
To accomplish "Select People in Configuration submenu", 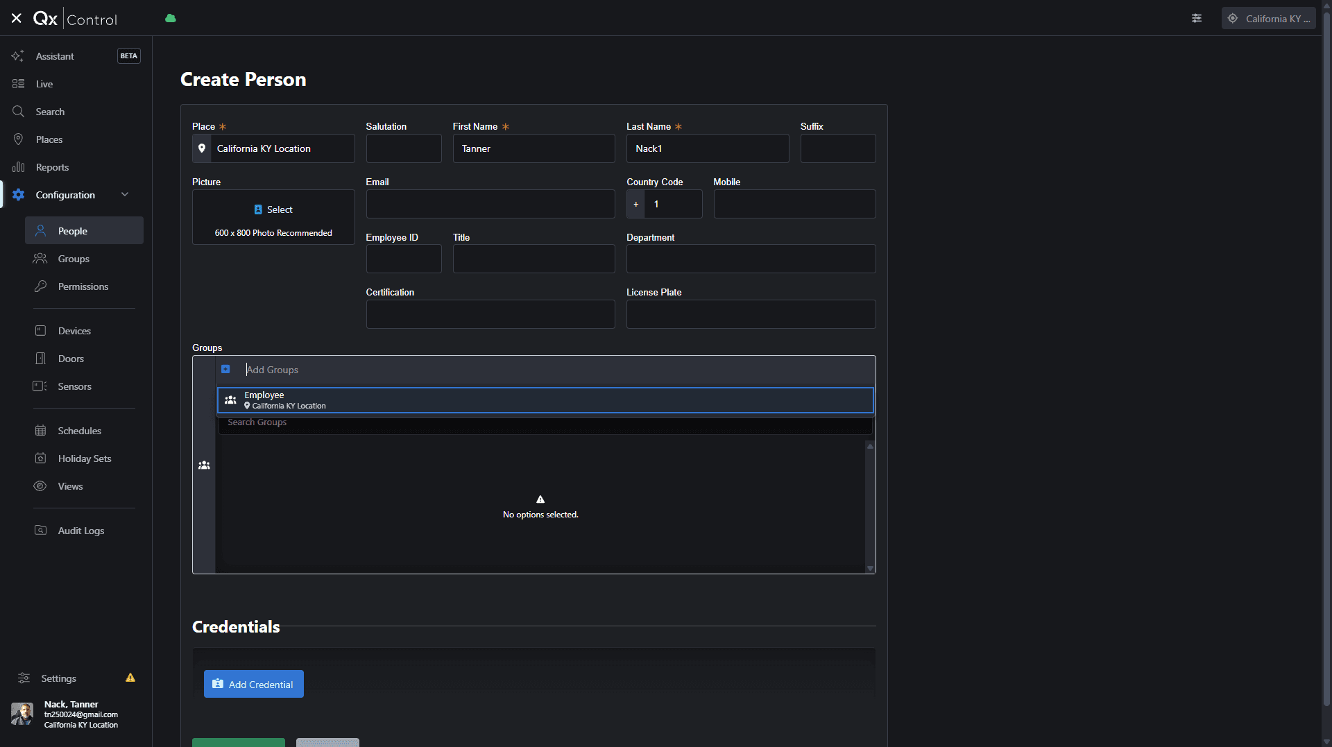I will pyautogui.click(x=84, y=231).
